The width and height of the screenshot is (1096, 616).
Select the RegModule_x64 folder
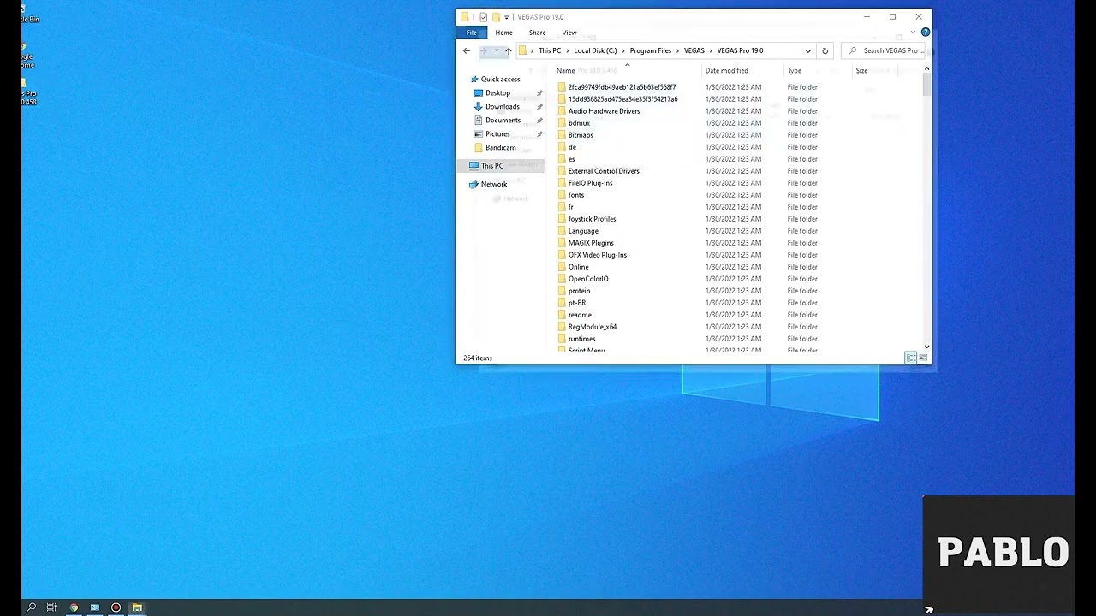[x=593, y=327]
